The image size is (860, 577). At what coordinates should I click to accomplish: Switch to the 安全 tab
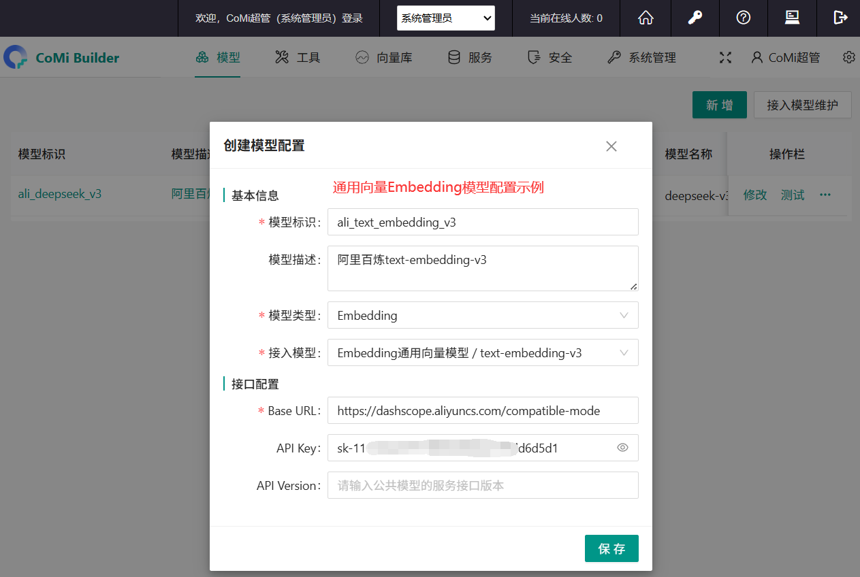pyautogui.click(x=550, y=58)
